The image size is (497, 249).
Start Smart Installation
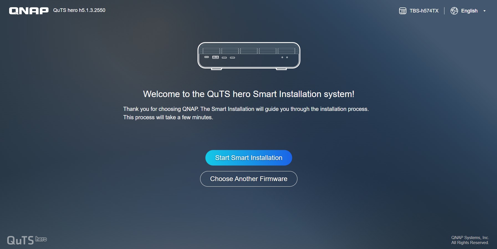click(249, 158)
